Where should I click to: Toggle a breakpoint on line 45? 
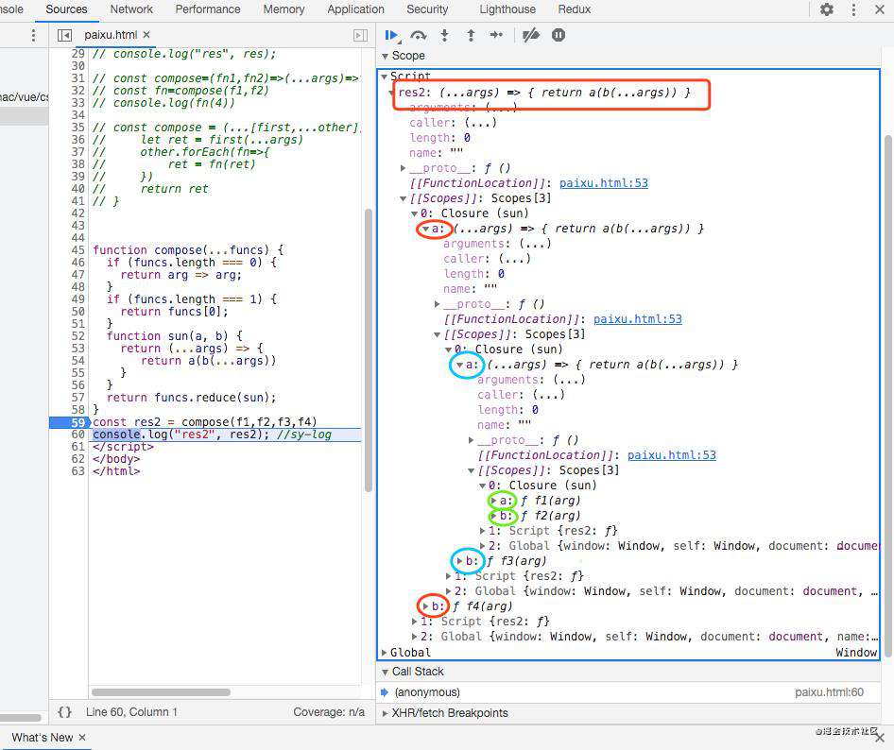pyautogui.click(x=77, y=250)
